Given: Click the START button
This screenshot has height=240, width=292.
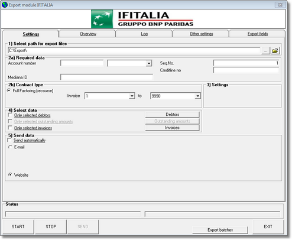Looking at the screenshot, I should (x=18, y=226).
